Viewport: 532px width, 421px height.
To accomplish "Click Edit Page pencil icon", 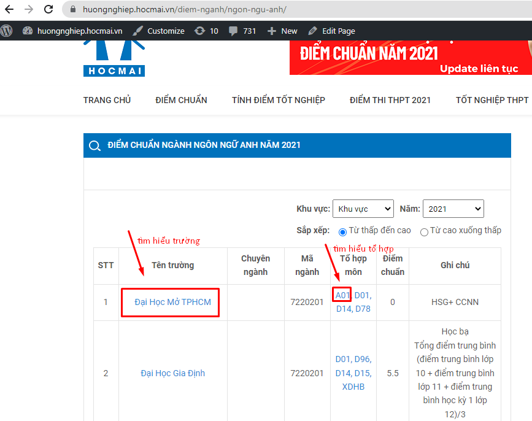I will [313, 31].
